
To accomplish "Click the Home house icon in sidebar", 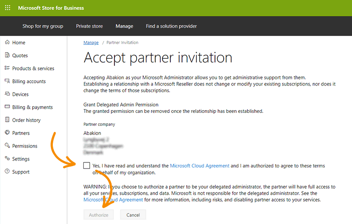I will click(7, 42).
